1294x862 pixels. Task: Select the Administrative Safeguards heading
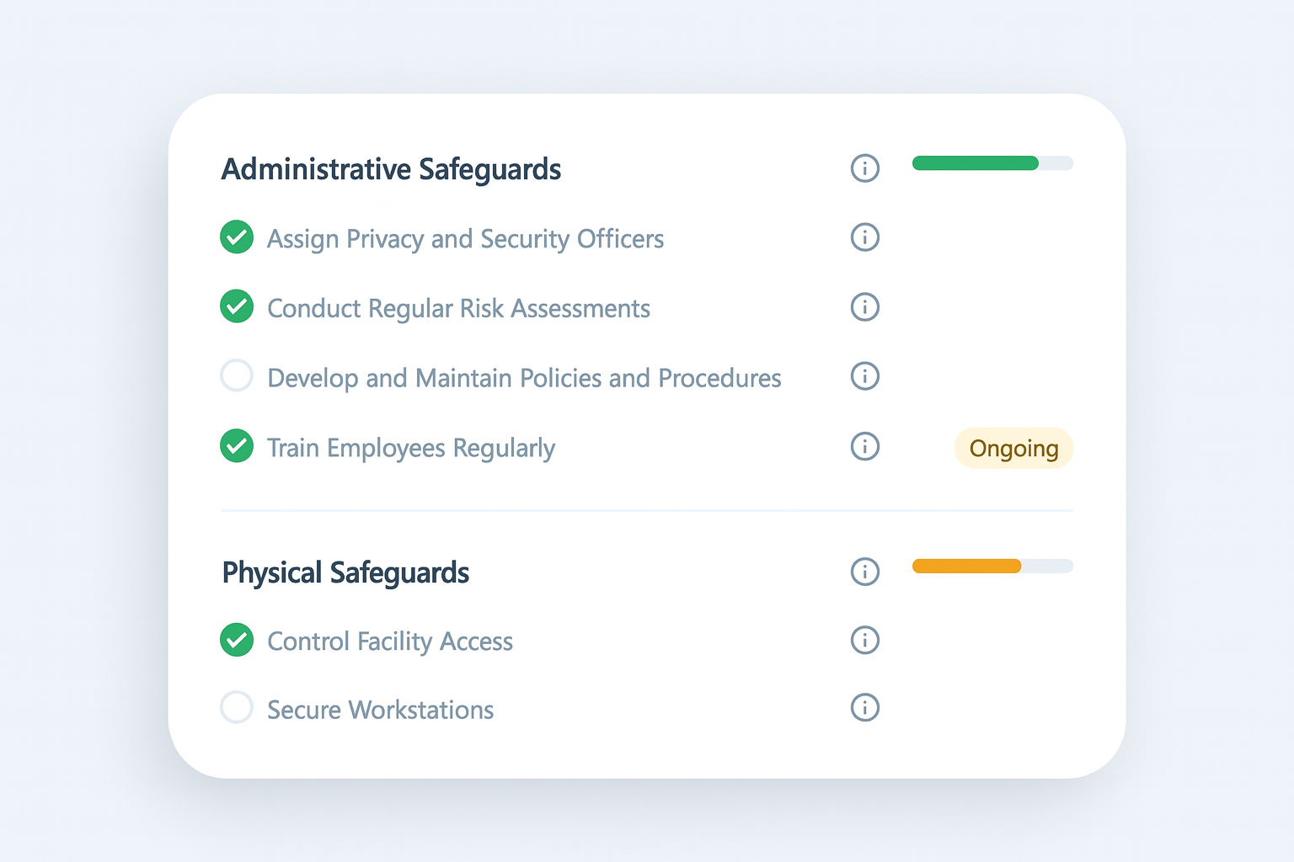(391, 168)
